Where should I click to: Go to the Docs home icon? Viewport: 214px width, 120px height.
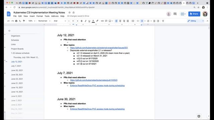click(9, 14)
